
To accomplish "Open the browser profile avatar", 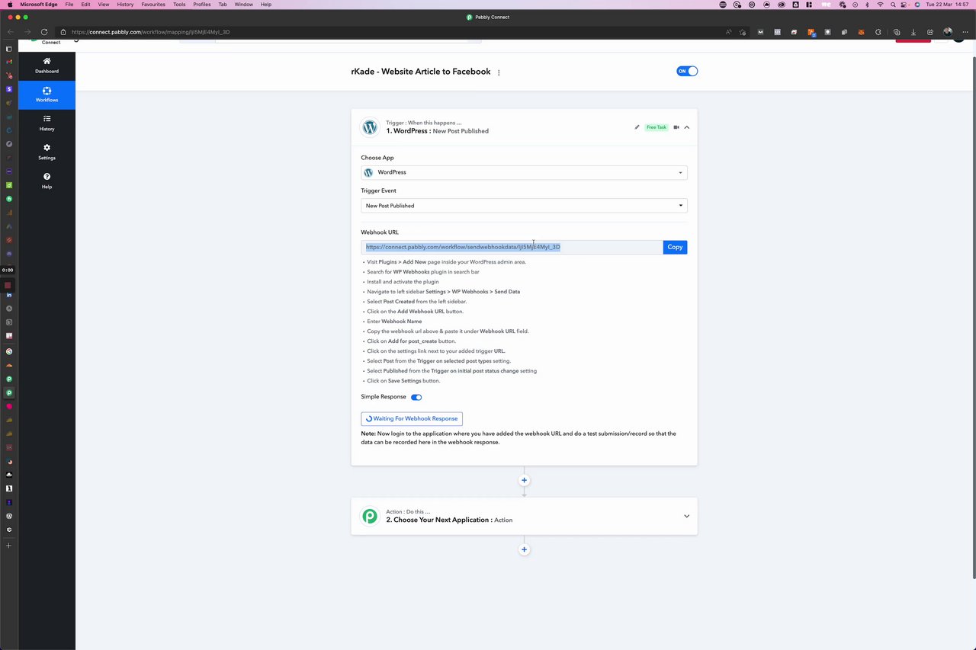I will coord(948,32).
